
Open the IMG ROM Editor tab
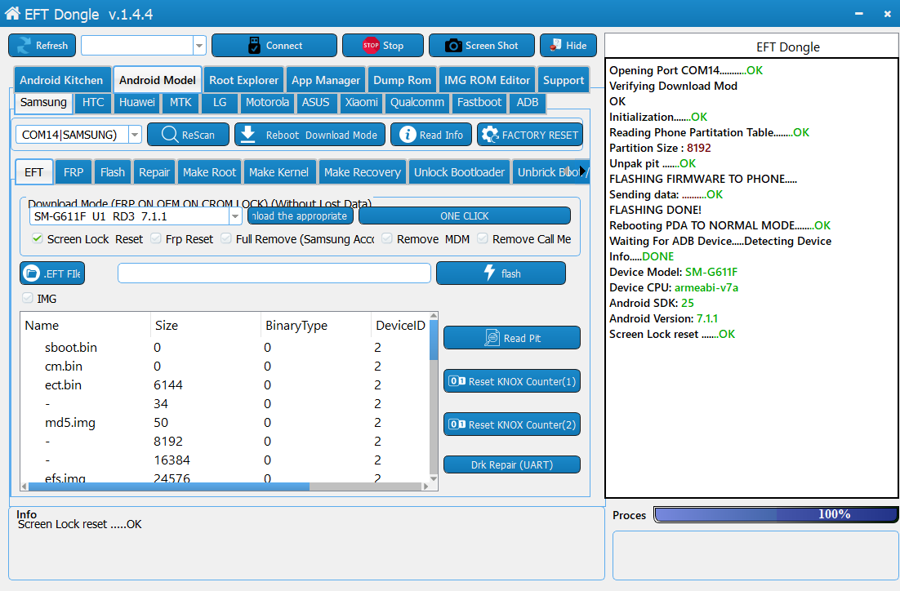(x=488, y=80)
